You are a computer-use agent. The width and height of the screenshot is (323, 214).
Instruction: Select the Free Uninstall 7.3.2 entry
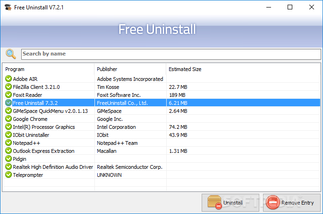tap(35, 103)
